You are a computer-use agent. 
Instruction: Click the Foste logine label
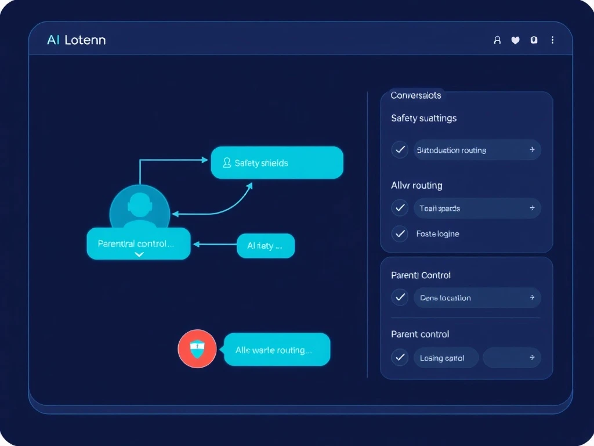tap(437, 233)
